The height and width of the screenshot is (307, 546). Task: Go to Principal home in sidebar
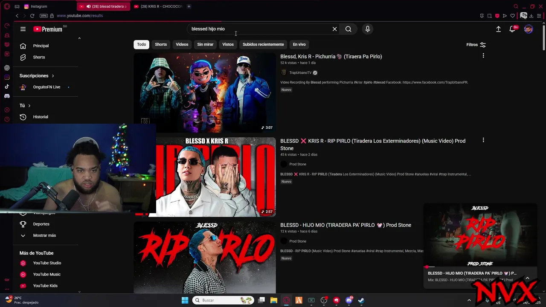click(x=41, y=46)
